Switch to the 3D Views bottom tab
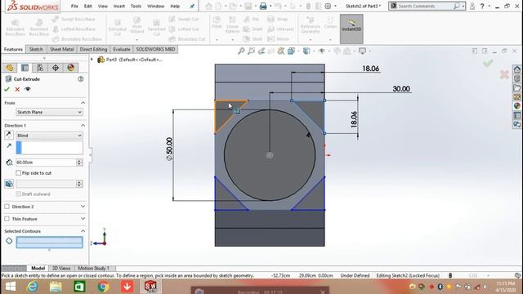Image resolution: width=523 pixels, height=294 pixels. (61, 268)
